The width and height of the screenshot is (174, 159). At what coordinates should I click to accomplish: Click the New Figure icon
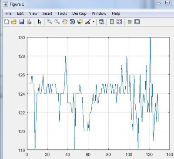7,22
